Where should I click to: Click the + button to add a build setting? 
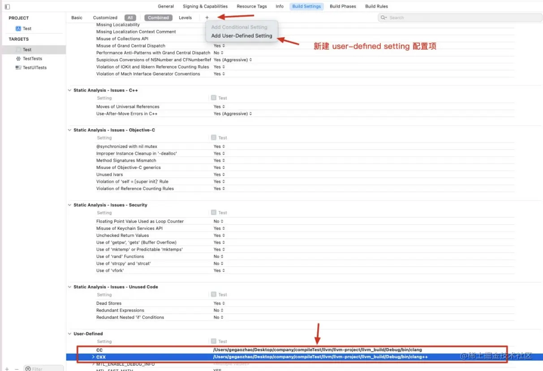(207, 17)
